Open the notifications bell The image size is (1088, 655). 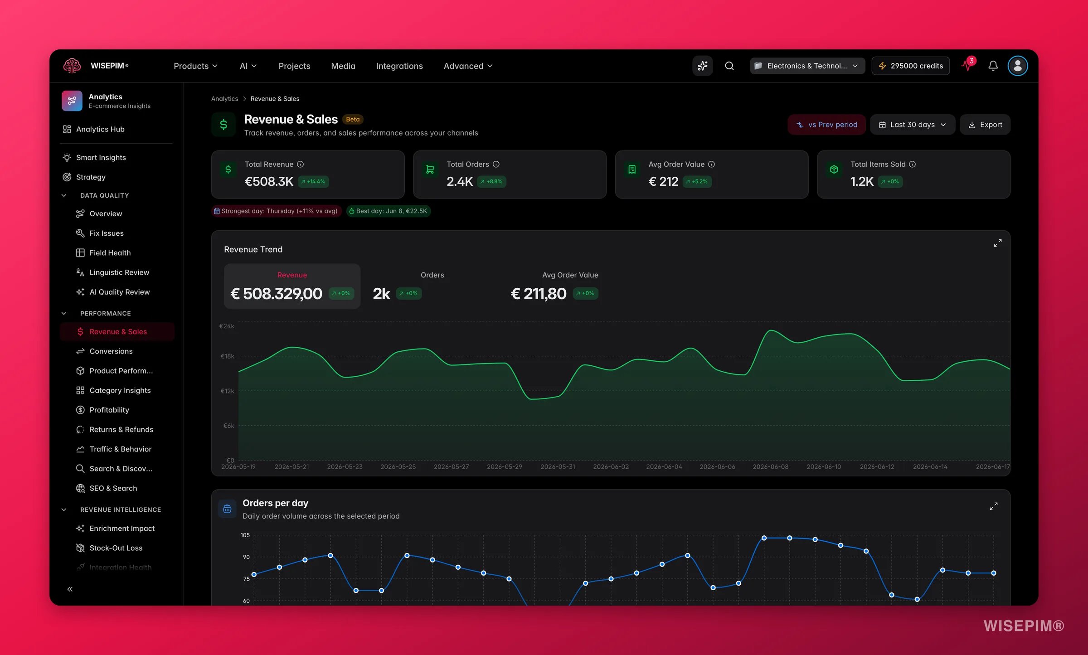[x=993, y=66]
